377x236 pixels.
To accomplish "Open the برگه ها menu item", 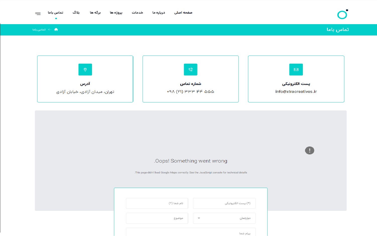I will click(x=95, y=13).
